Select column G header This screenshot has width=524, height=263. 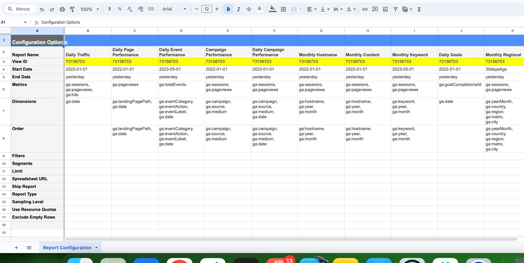321,31
